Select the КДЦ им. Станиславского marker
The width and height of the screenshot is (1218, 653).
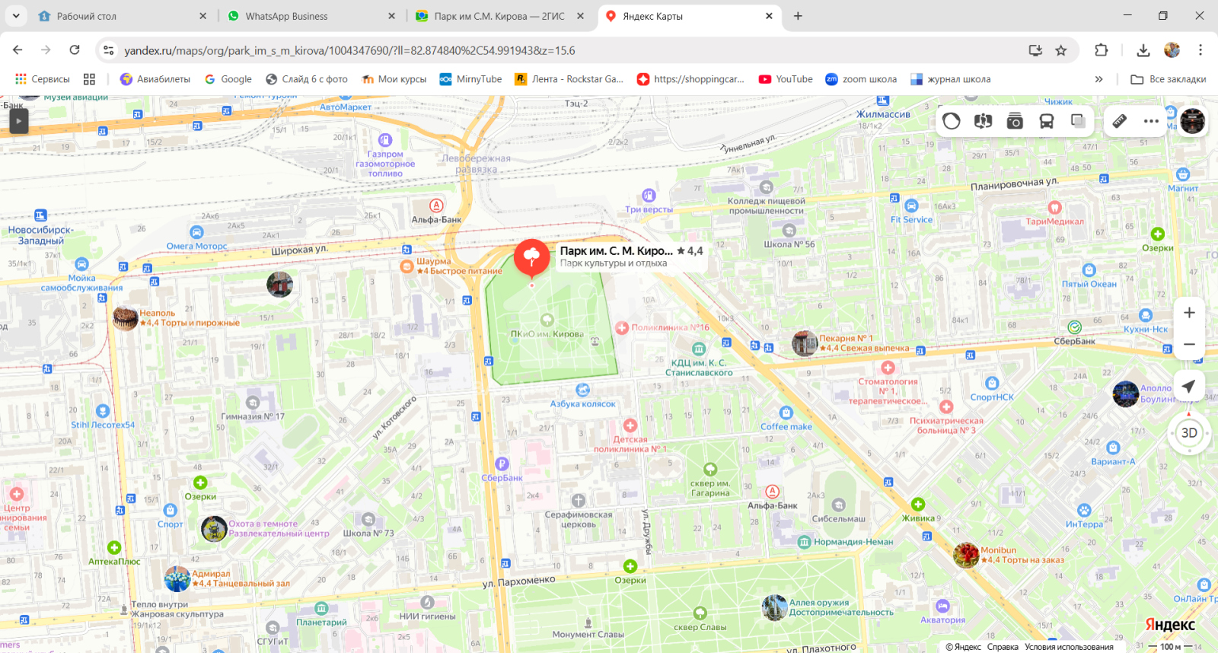coord(699,349)
